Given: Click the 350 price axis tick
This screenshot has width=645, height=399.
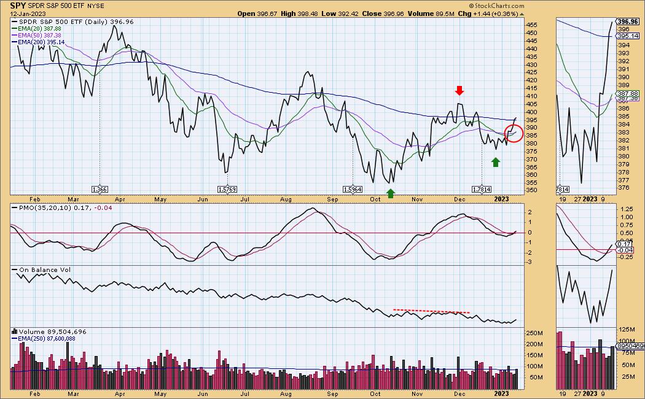Looking at the screenshot, I should (x=531, y=190).
